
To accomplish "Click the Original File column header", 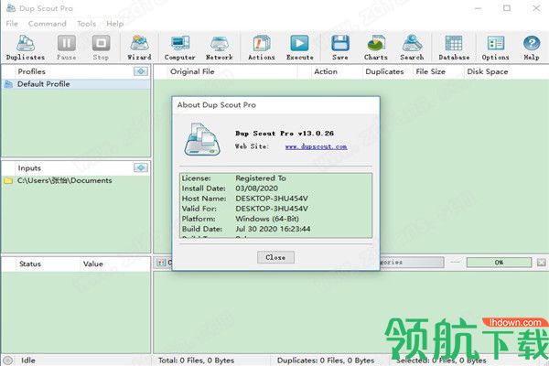I will coord(192,71).
